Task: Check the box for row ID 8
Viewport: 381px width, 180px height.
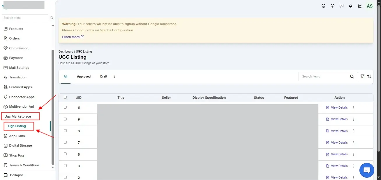Action: coord(65,131)
